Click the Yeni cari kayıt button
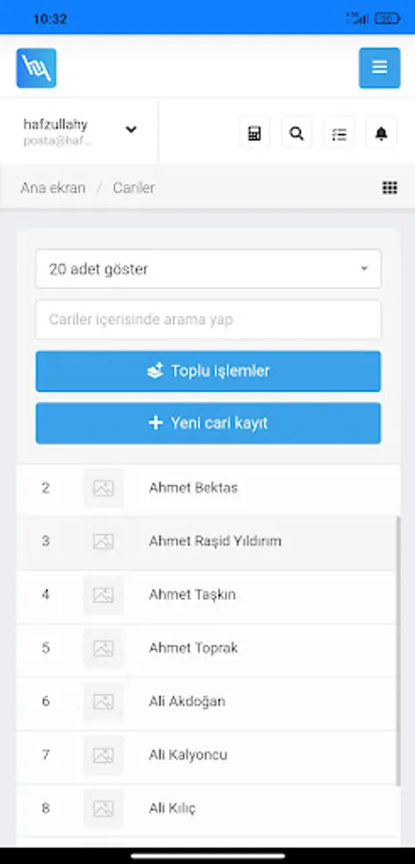Viewport: 415px width, 864px height. click(x=208, y=423)
